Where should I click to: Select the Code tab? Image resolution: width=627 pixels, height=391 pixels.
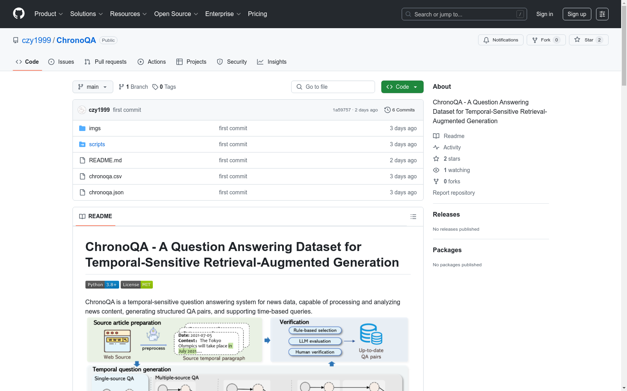click(27, 62)
